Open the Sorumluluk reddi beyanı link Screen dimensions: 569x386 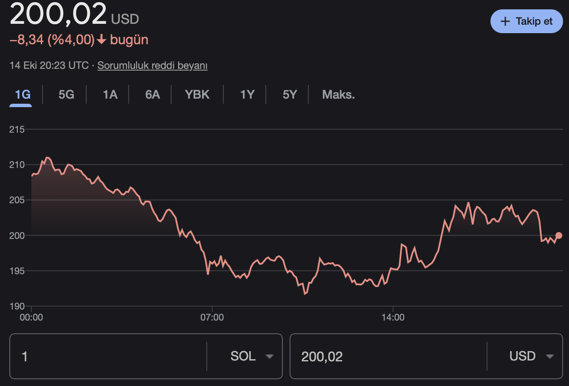pos(152,65)
